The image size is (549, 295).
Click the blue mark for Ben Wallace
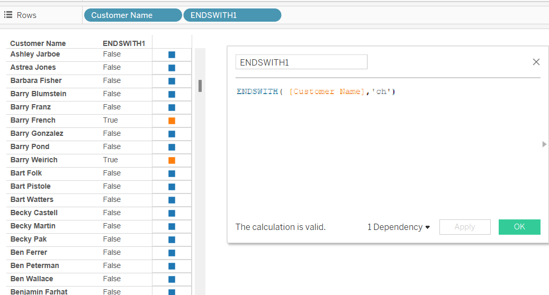172,279
